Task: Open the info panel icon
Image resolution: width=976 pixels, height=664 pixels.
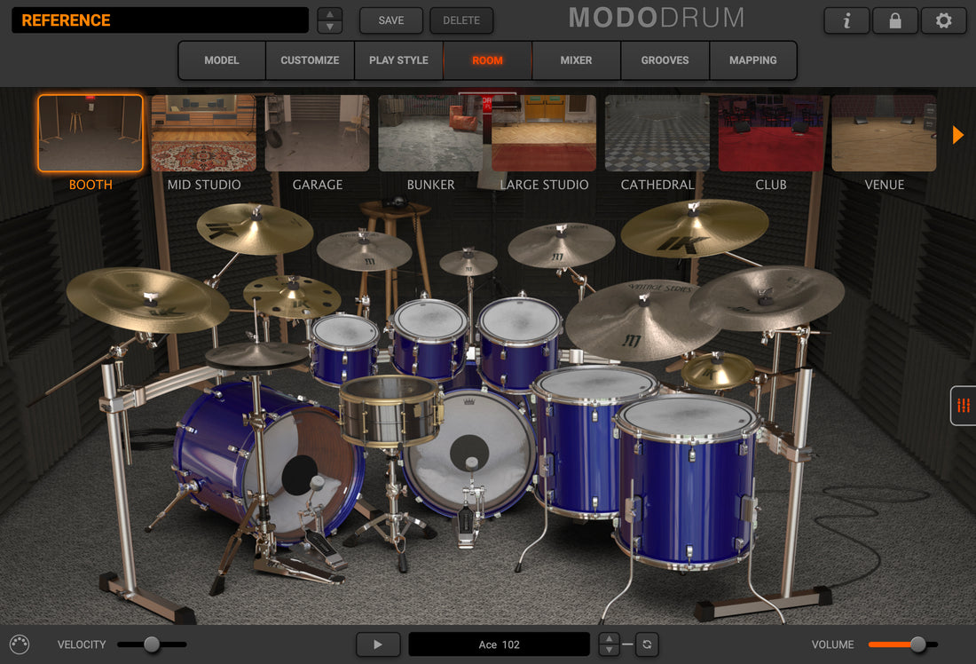Action: pyautogui.click(x=846, y=20)
